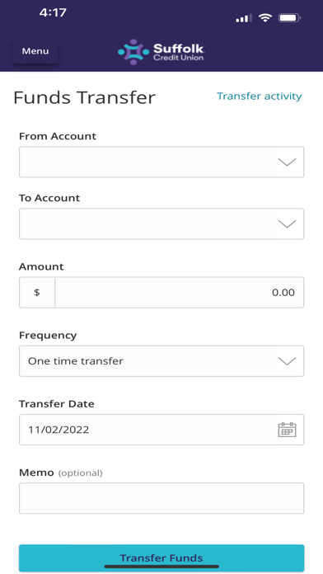Screen dimensions: 323x574
Task: Select the To Account combo box
Action: [161, 223]
